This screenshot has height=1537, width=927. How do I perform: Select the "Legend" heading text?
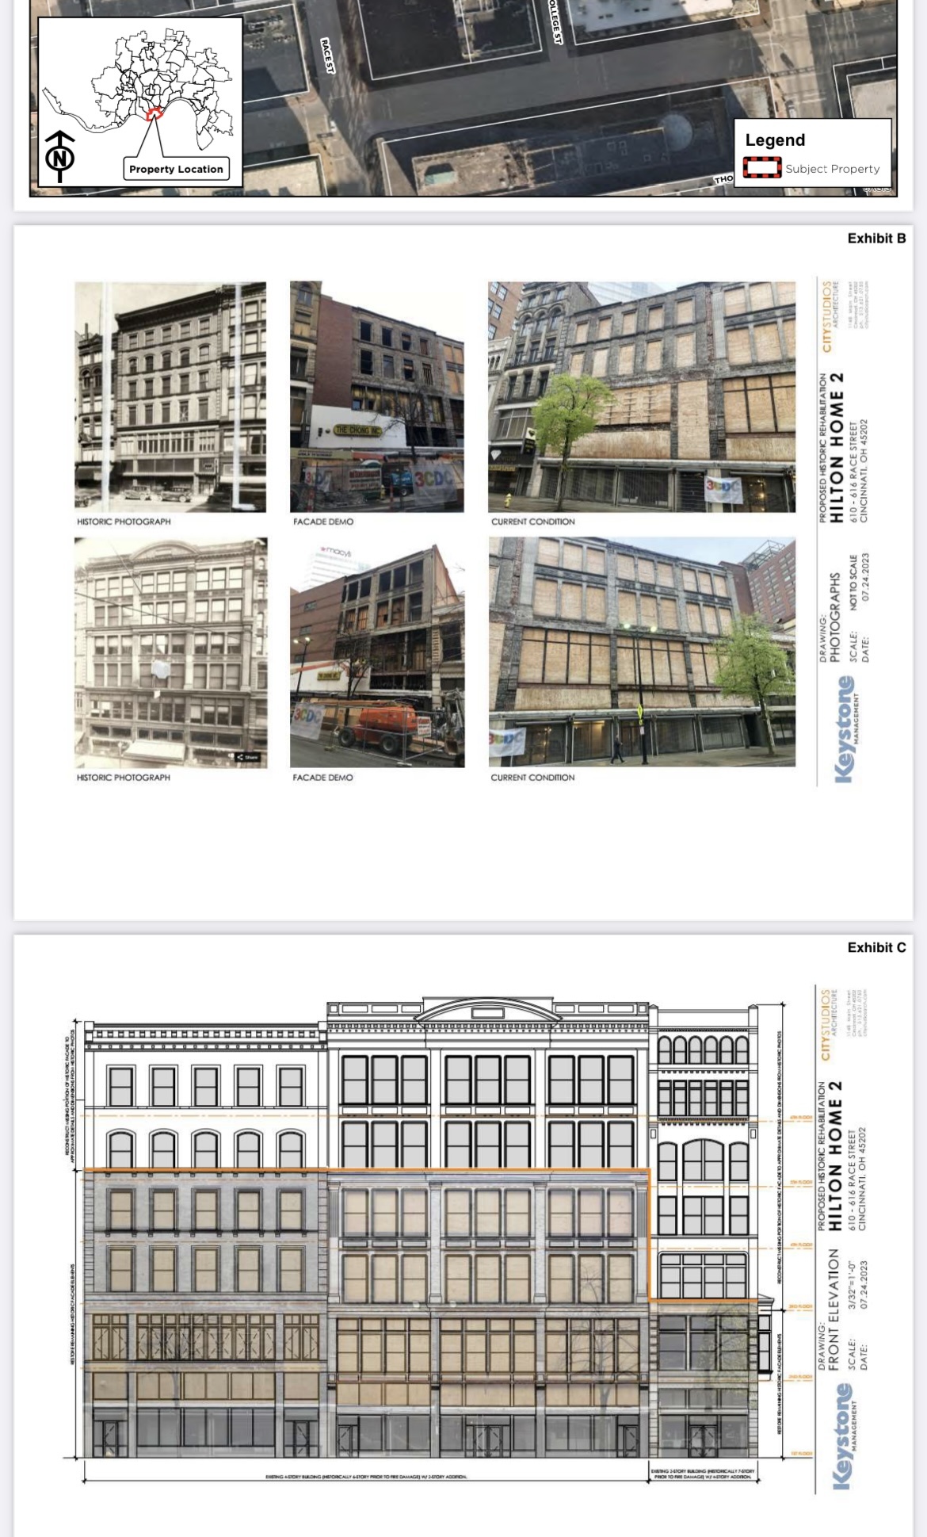pyautogui.click(x=775, y=140)
